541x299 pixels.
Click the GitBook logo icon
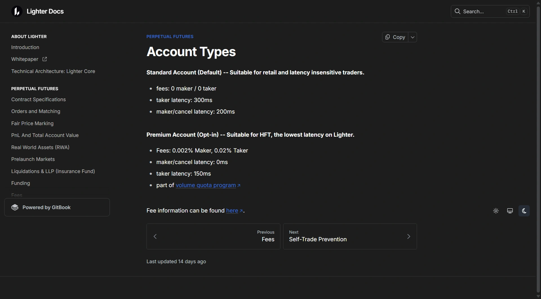tap(15, 207)
